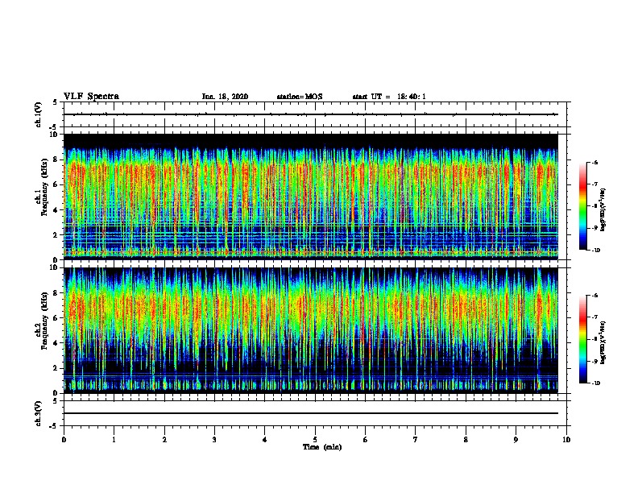Click inside the ch.2 spectrogram panel
Screen dimensions: 638x493
pos(311,330)
